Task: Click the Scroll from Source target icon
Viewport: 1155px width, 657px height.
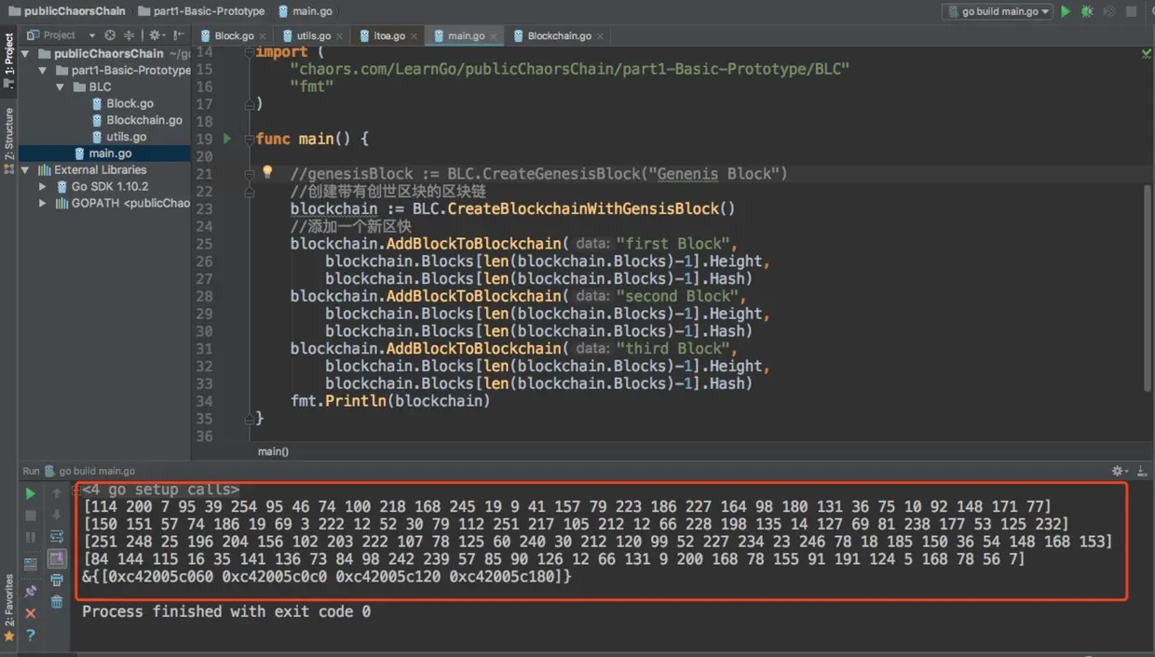Action: (x=110, y=35)
